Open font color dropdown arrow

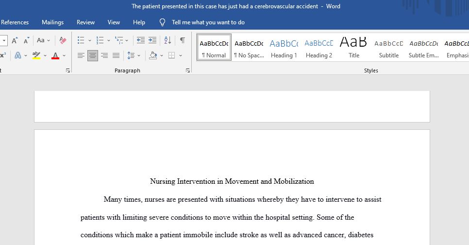64,55
